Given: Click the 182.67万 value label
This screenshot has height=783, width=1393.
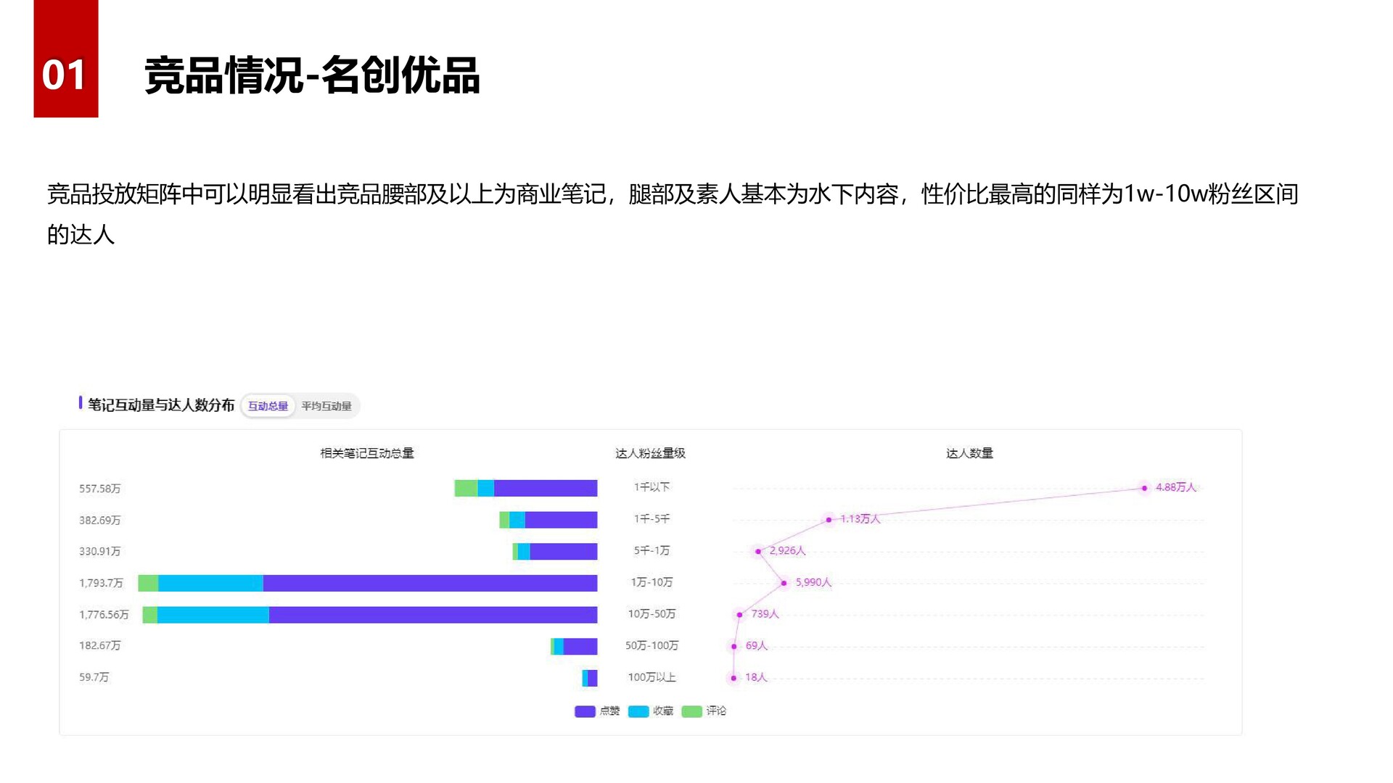Looking at the screenshot, I should [100, 646].
